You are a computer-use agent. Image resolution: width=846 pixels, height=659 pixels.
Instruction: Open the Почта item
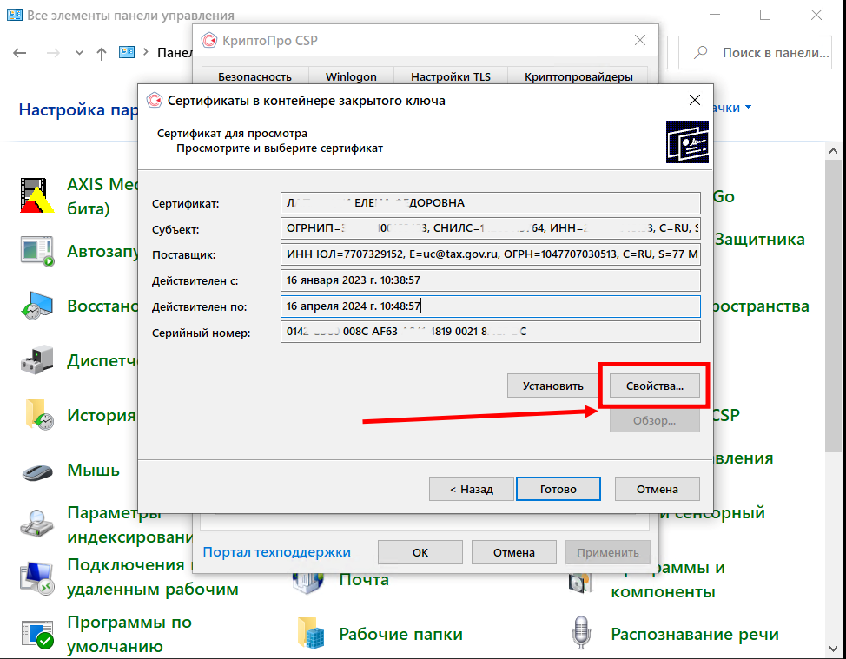tap(364, 579)
